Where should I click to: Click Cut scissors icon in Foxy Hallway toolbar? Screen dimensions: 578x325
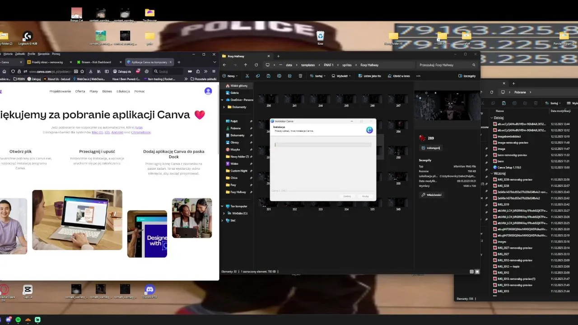(248, 76)
